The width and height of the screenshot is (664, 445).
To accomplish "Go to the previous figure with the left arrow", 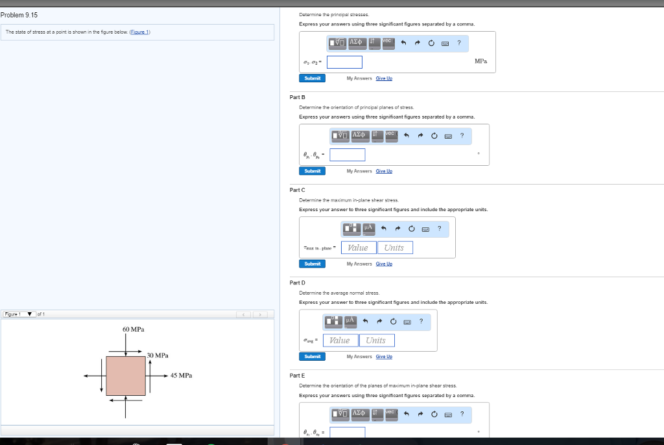I will coord(244,314).
